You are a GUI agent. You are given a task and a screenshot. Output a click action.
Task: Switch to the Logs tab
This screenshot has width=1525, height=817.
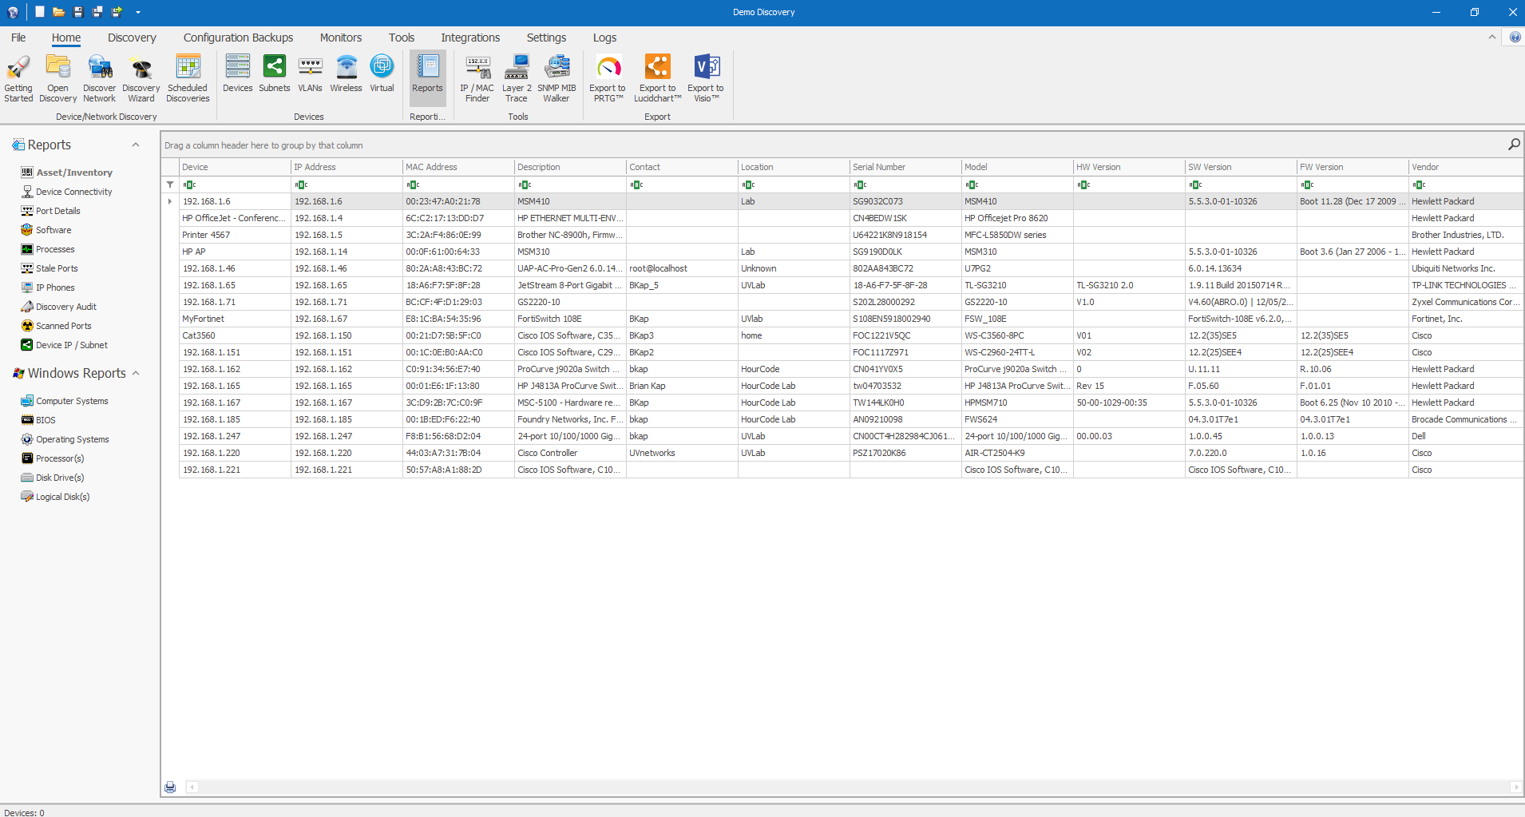pyautogui.click(x=604, y=38)
